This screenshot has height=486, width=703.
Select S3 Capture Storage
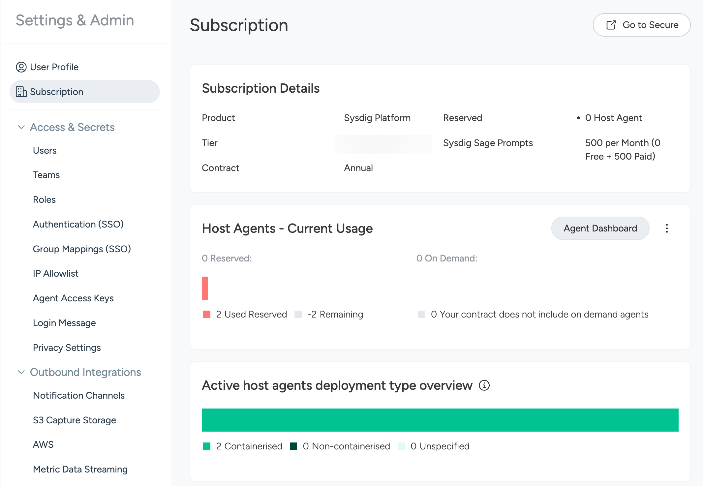pos(75,420)
